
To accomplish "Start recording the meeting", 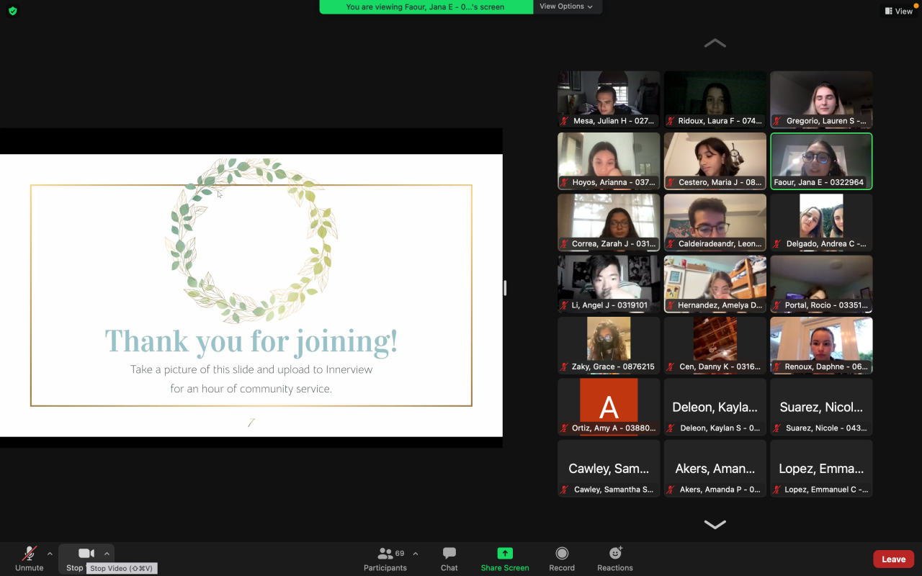I will (562, 558).
